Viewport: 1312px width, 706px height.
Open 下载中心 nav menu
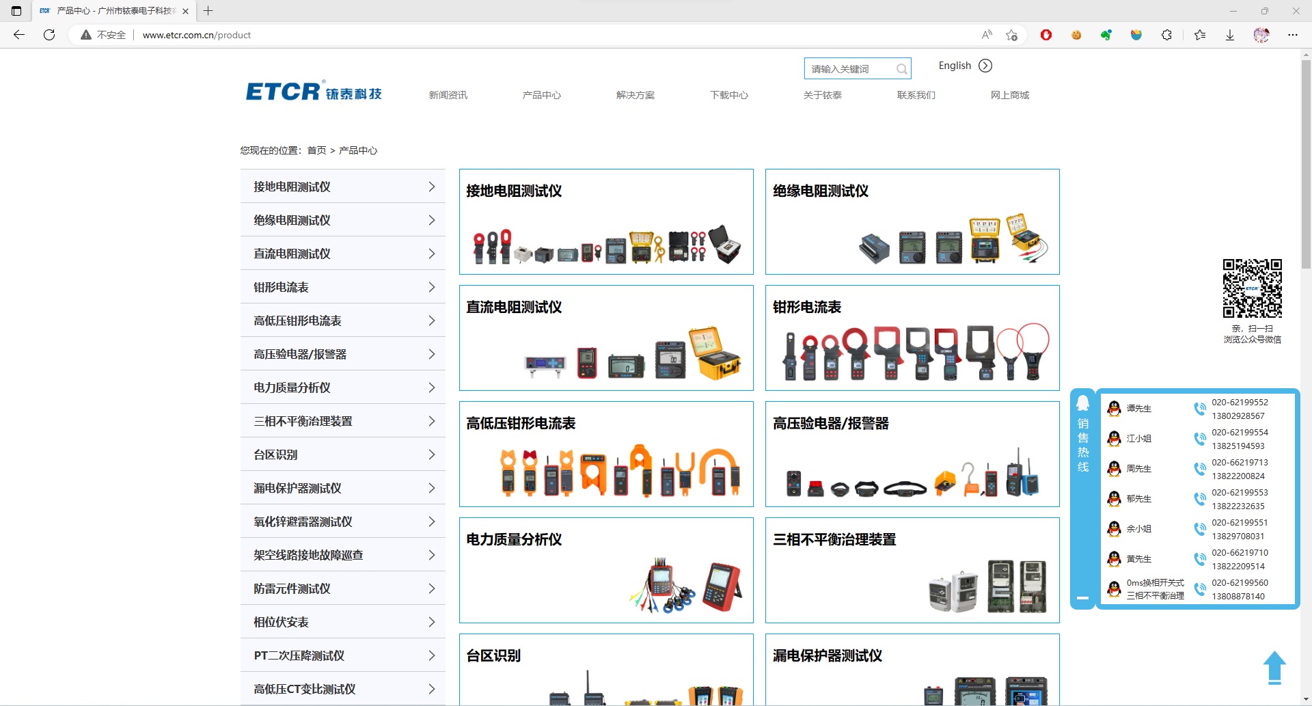729,95
